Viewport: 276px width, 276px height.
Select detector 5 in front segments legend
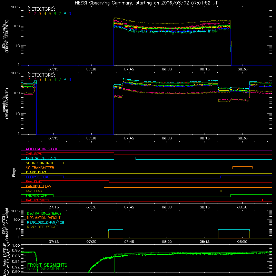[50, 14]
